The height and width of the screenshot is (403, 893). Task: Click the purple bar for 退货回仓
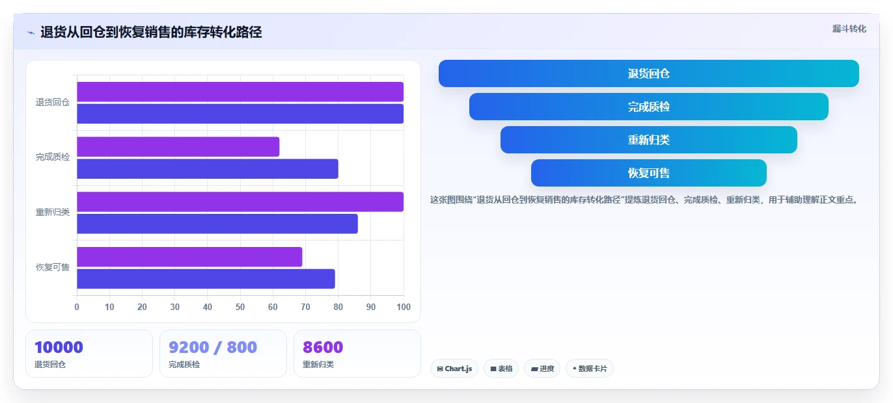(240, 92)
